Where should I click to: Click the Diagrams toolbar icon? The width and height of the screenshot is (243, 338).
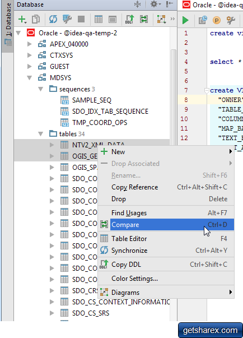(x=161, y=20)
